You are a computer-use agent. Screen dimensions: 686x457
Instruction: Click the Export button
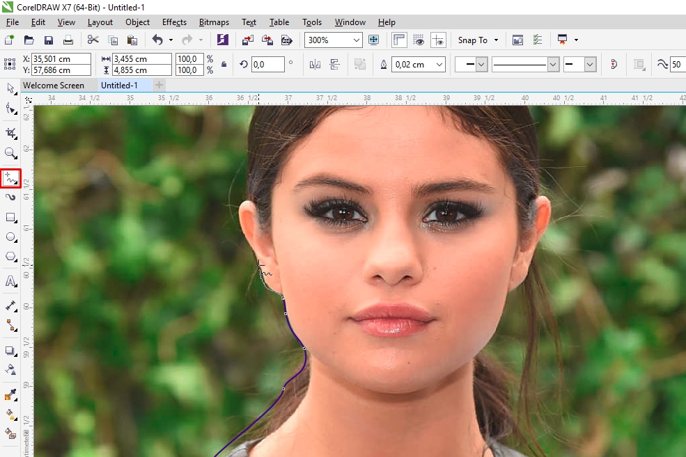(x=267, y=40)
